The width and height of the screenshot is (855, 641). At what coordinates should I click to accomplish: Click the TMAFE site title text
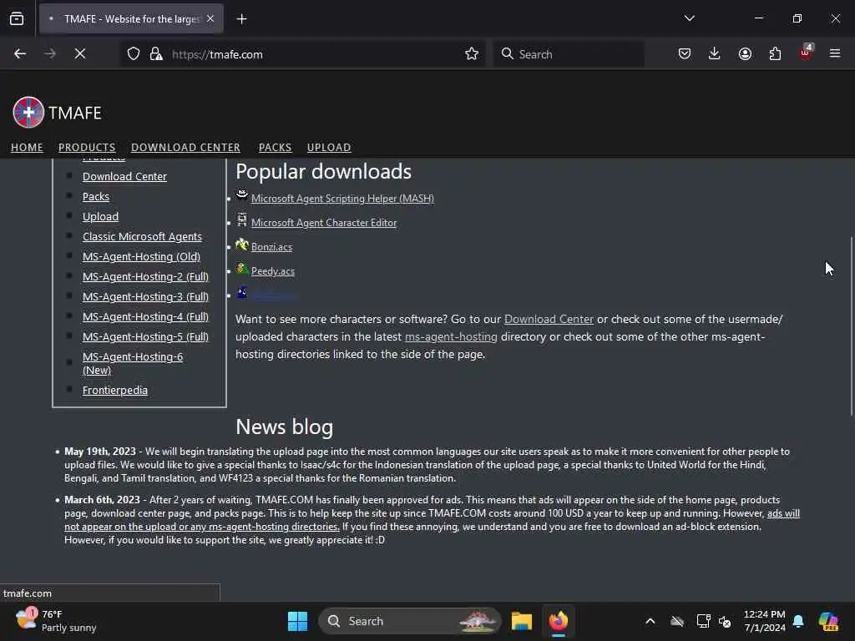(74, 113)
